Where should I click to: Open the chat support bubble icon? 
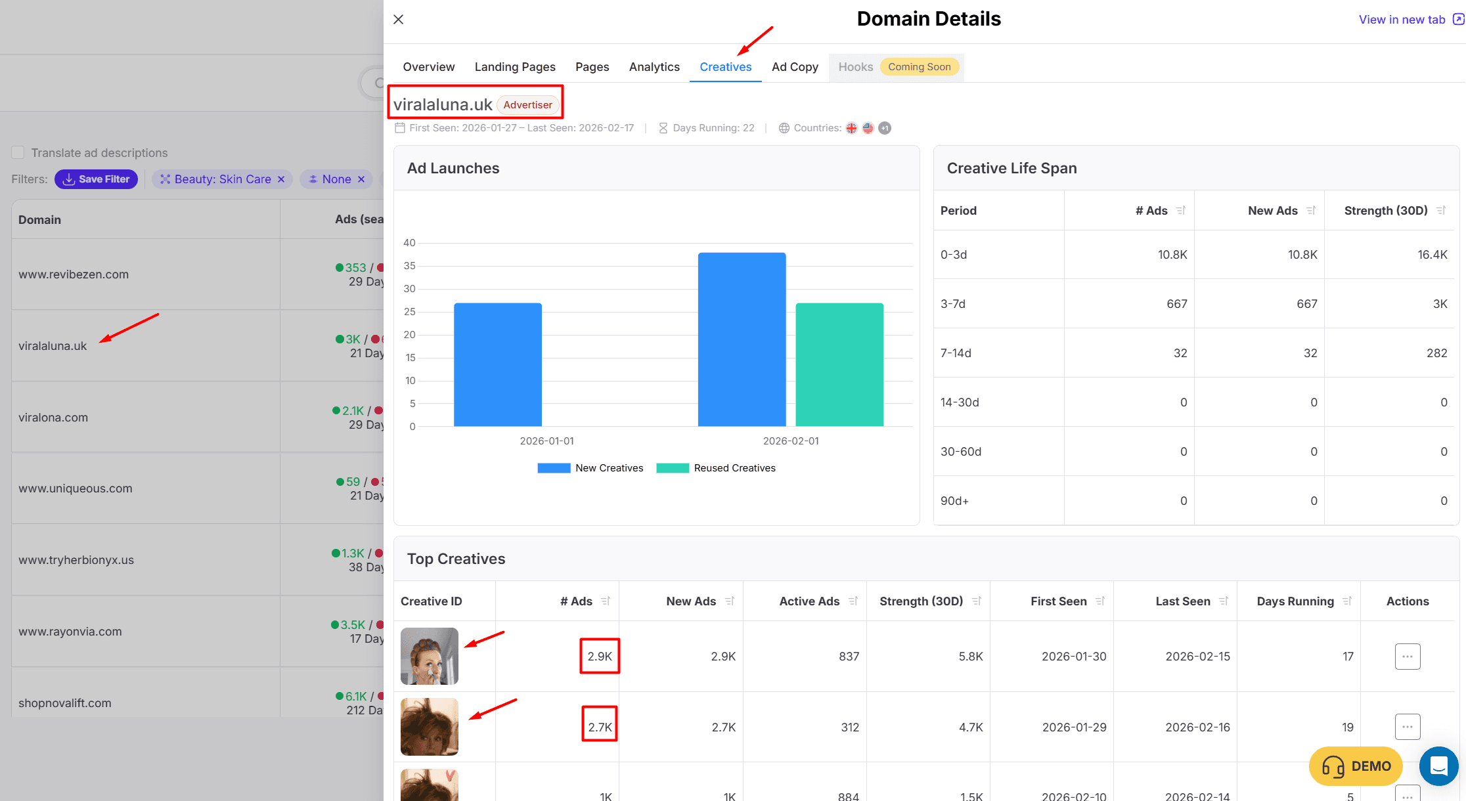tap(1438, 766)
